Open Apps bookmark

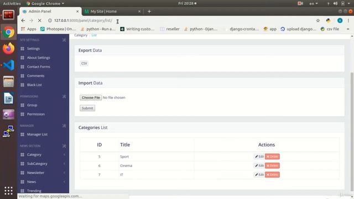(x=28, y=29)
